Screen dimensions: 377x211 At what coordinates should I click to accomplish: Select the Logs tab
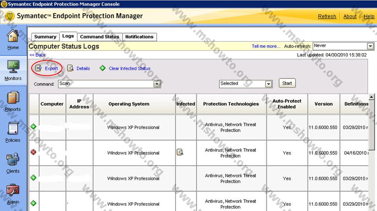tap(68, 36)
